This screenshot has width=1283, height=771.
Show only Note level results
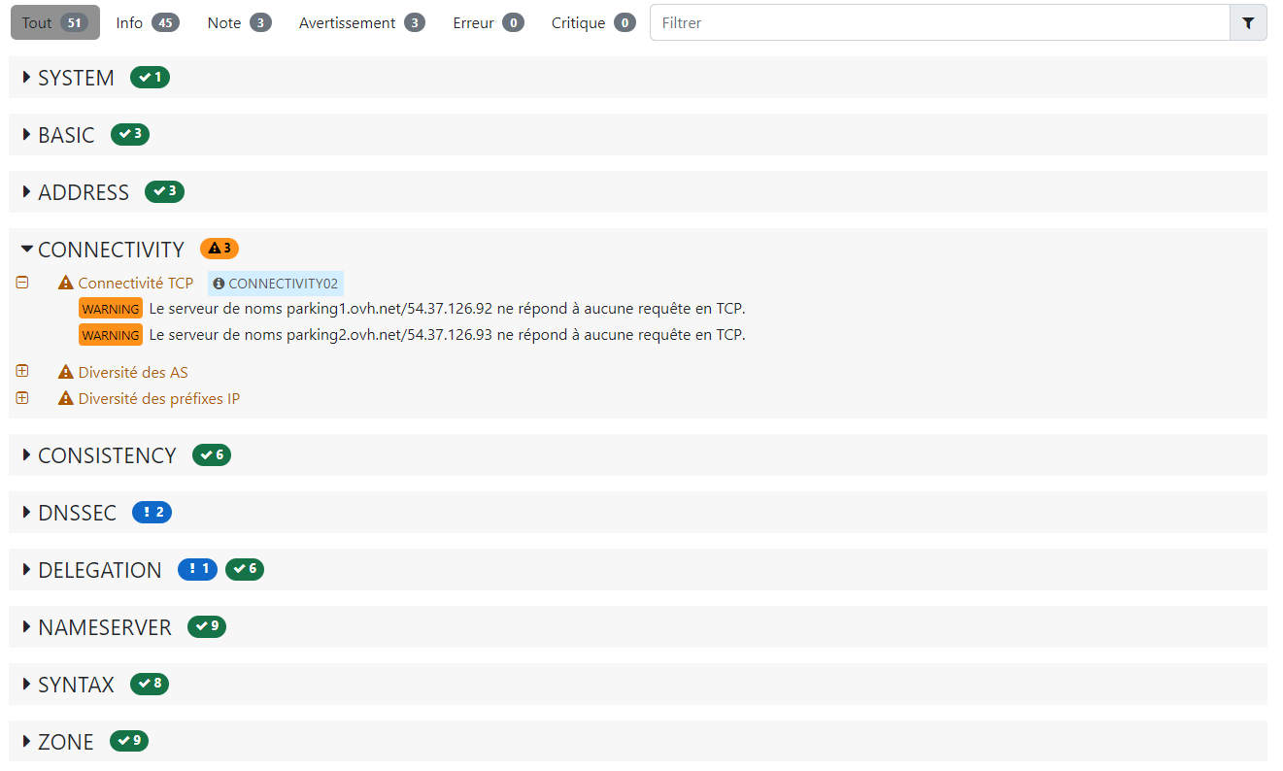pos(239,22)
